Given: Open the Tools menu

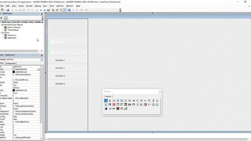Looking at the screenshot, I should [x=52, y=6].
